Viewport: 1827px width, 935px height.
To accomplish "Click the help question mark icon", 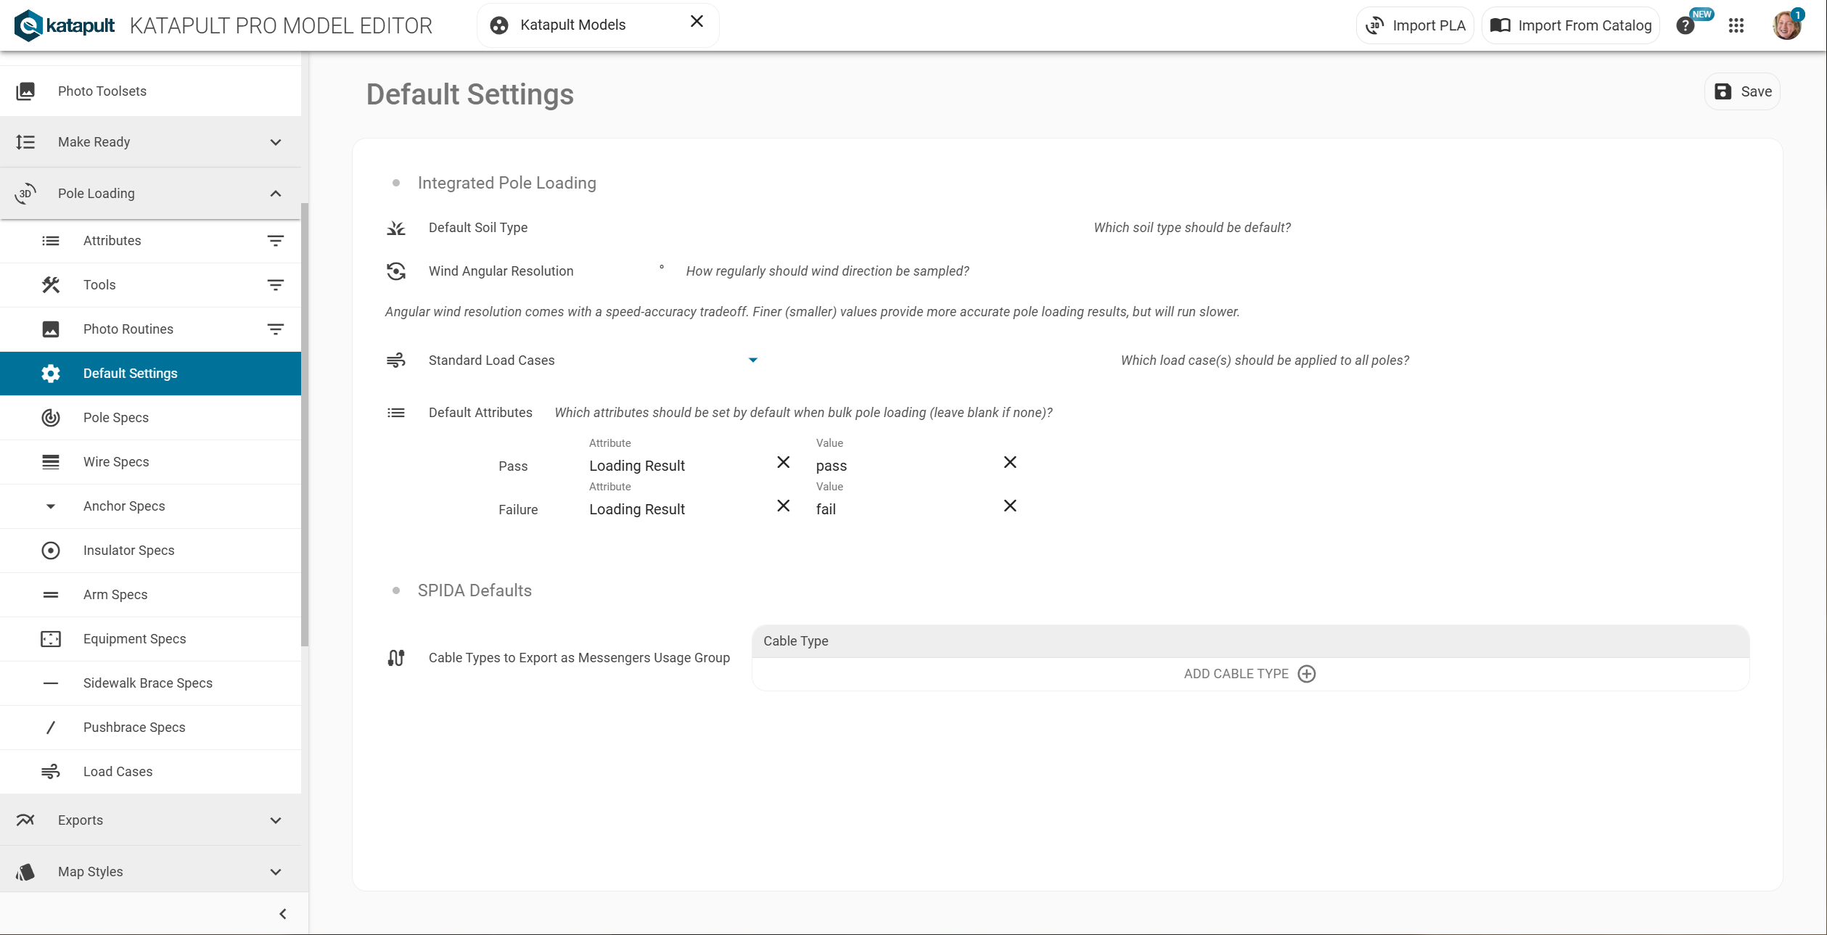I will pos(1685,26).
